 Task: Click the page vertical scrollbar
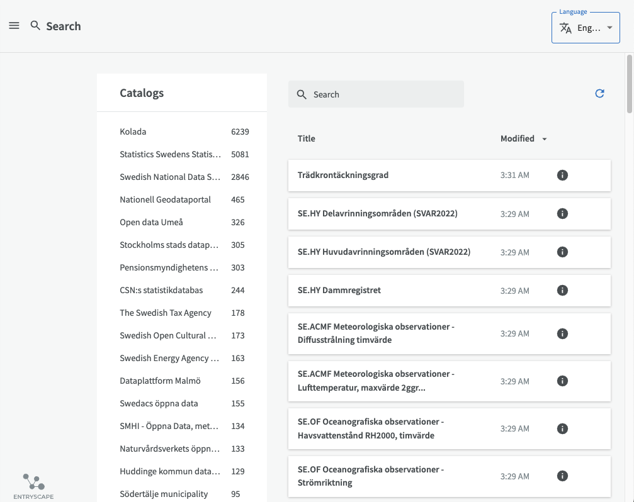[x=629, y=84]
